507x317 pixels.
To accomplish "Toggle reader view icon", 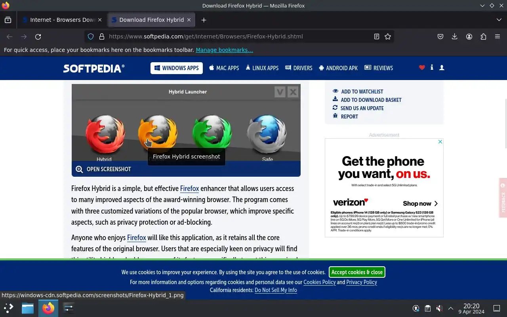I will point(377,36).
